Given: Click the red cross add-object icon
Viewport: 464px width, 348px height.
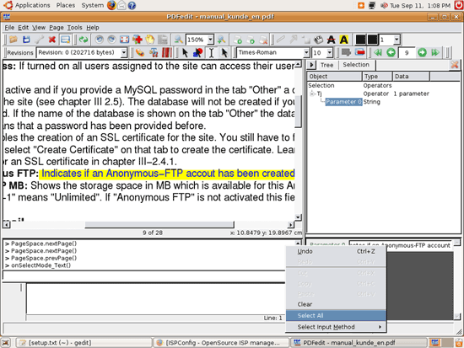Looking at the screenshot, I should pos(138,40).
